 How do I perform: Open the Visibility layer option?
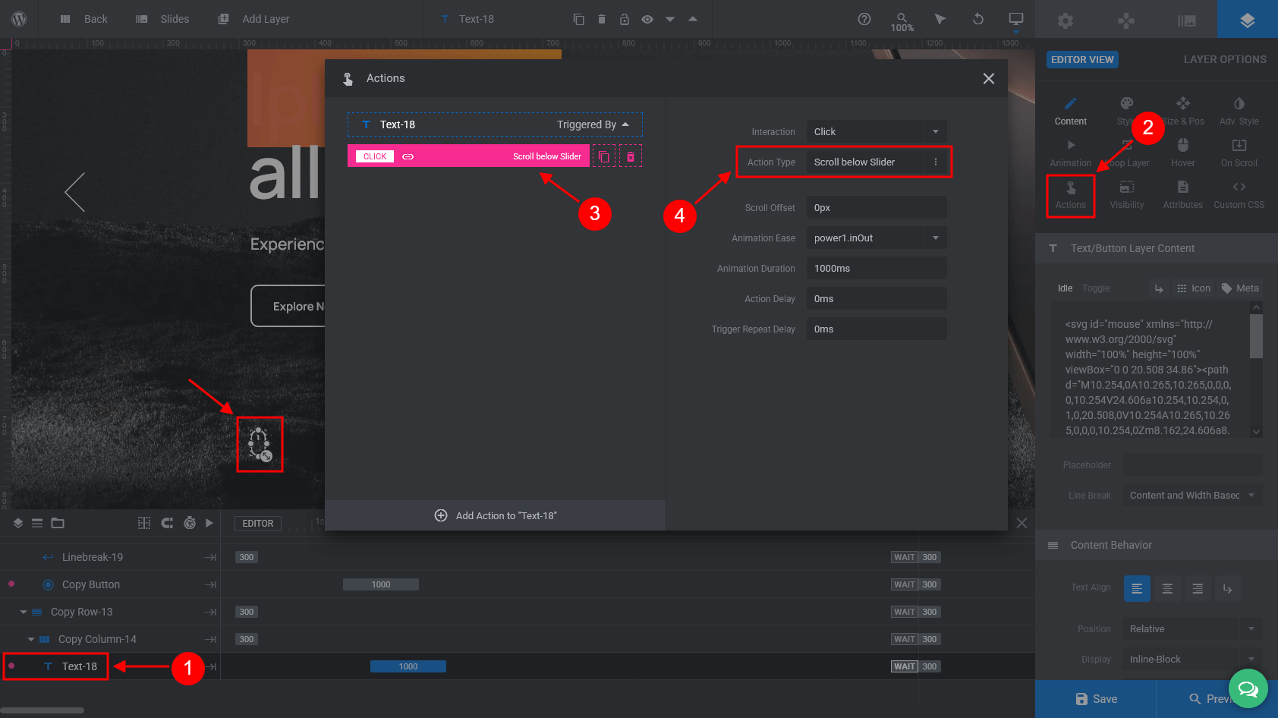coord(1127,195)
